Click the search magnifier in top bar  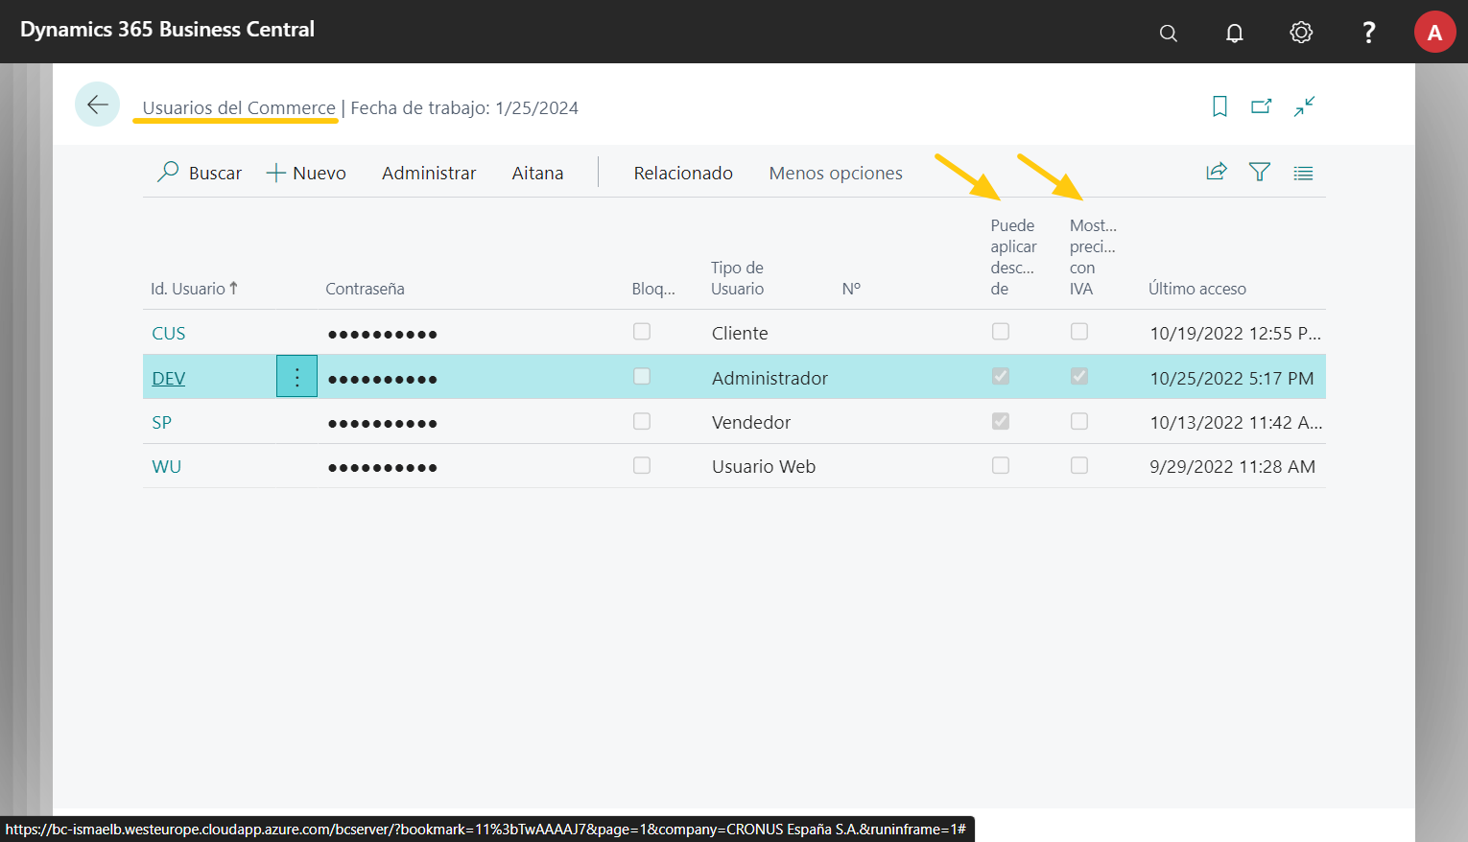(x=1168, y=33)
